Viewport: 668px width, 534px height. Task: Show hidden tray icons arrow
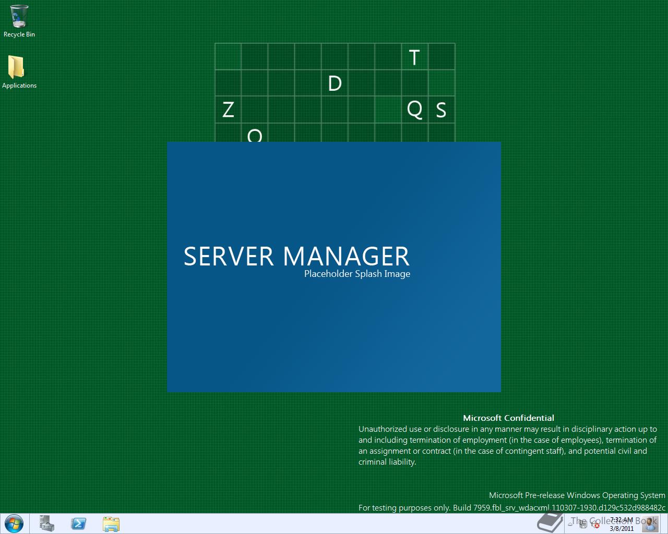pyautogui.click(x=570, y=524)
